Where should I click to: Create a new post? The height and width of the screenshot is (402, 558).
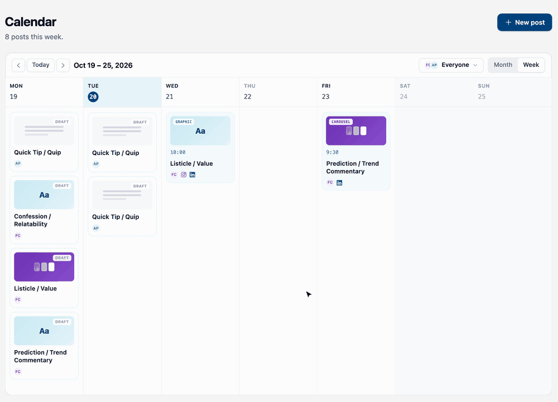(x=525, y=22)
